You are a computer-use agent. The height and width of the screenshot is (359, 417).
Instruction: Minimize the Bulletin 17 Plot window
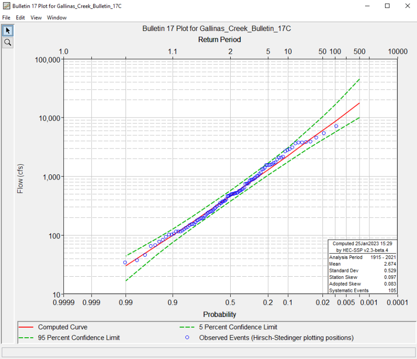tap(367, 6)
